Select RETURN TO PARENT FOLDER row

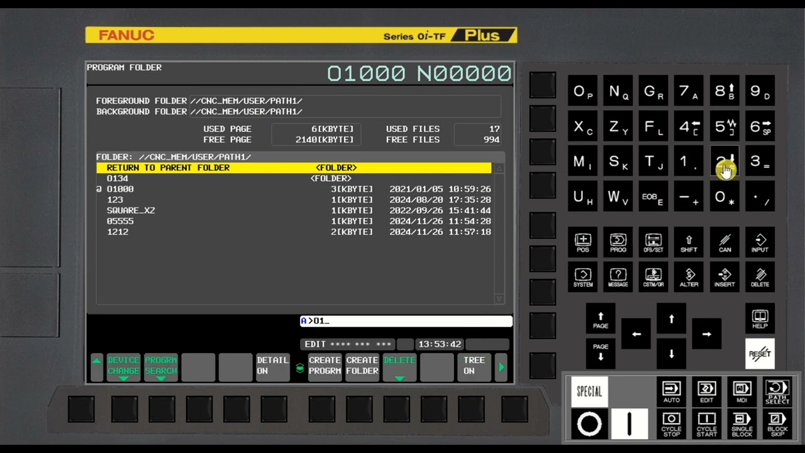294,168
